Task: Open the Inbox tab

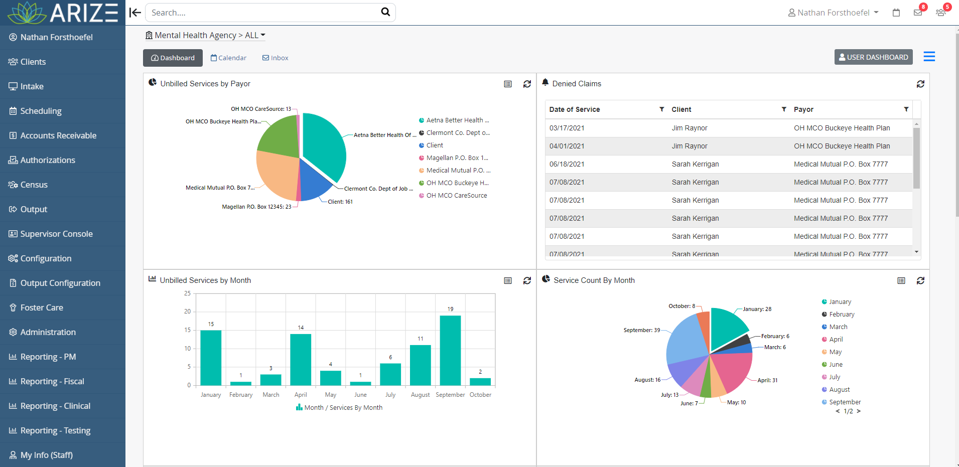Action: [275, 58]
